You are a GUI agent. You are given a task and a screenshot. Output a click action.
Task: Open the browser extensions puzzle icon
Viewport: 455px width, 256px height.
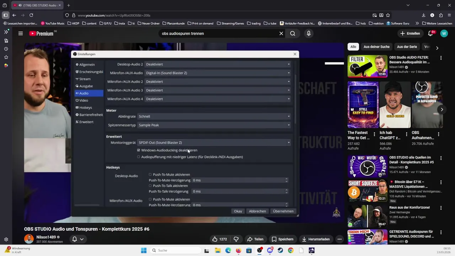point(441,15)
